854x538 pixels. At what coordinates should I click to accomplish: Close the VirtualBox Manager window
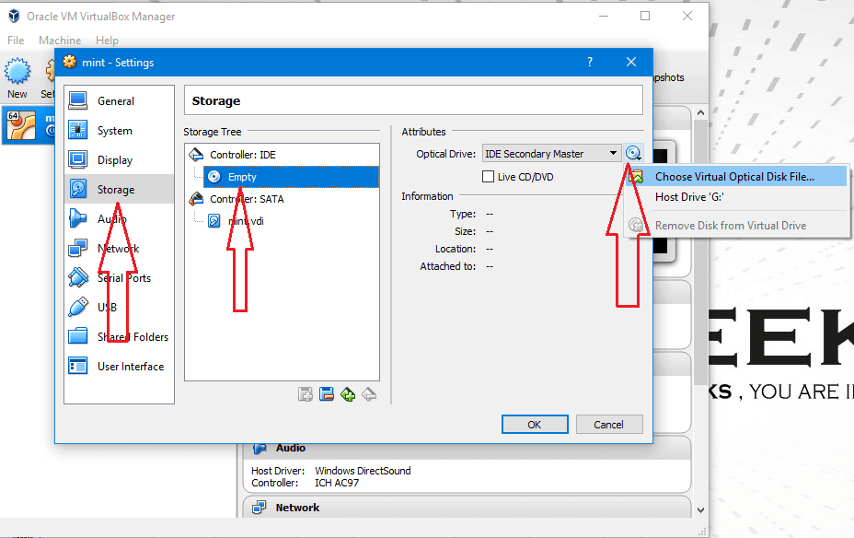point(687,17)
